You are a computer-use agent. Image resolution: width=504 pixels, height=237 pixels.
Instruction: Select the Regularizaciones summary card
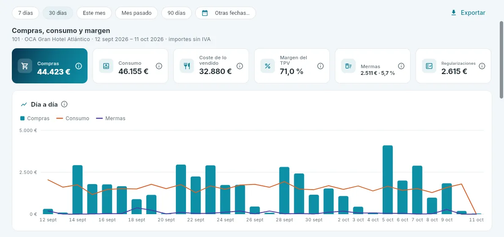tap(454, 66)
